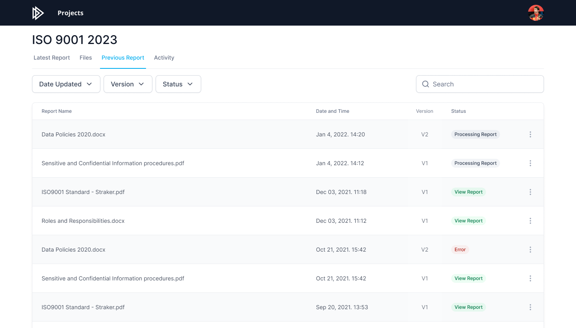
Task: Click Data Policies 2020.docx in the Oct 21 row
Action: [74, 250]
